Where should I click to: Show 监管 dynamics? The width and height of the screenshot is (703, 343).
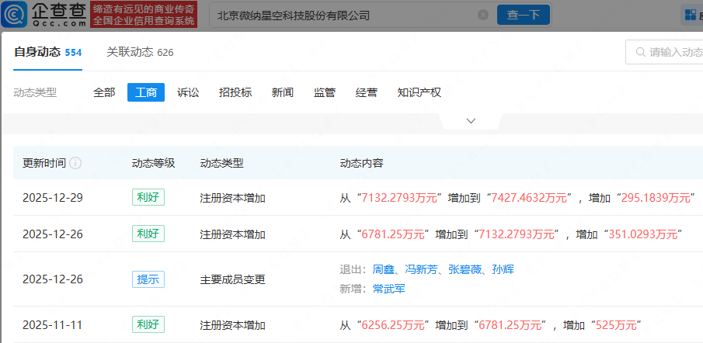click(325, 92)
